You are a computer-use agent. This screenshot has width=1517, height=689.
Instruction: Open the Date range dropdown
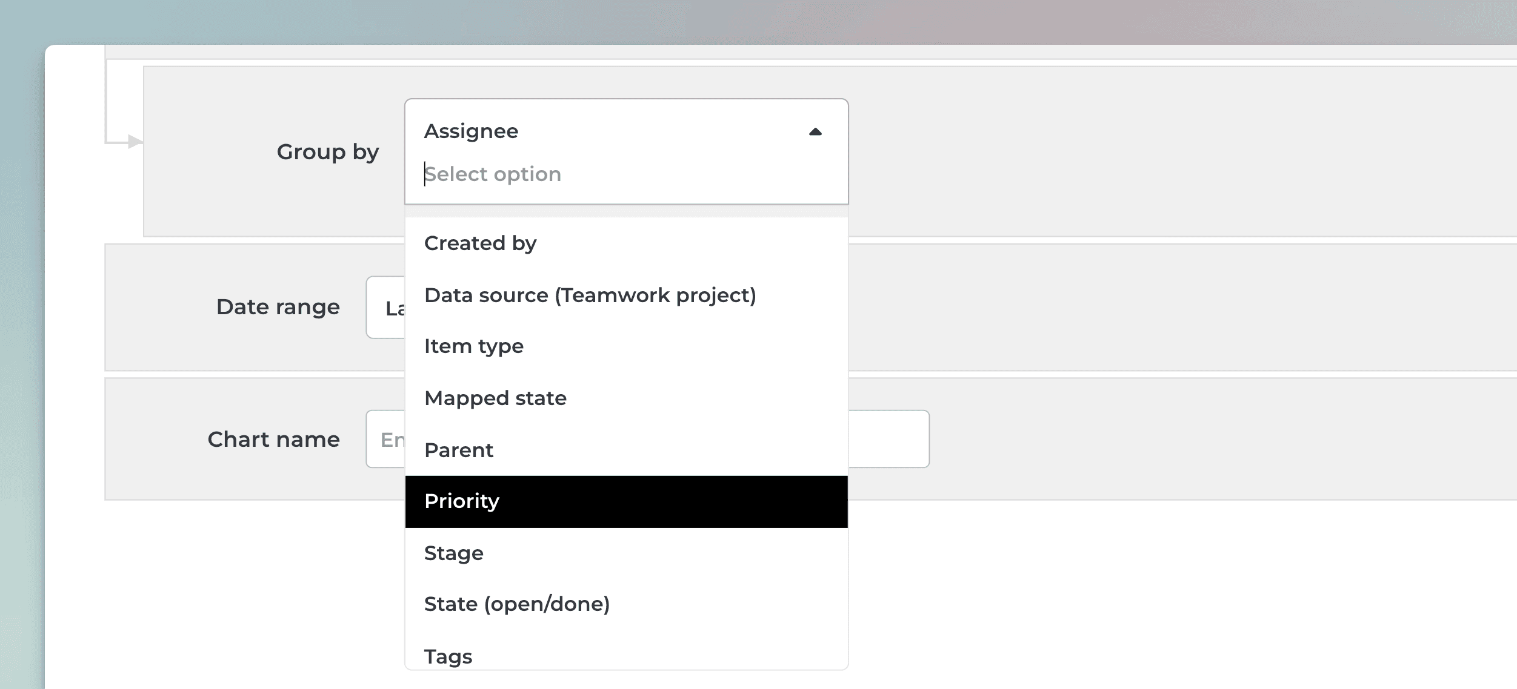[386, 308]
